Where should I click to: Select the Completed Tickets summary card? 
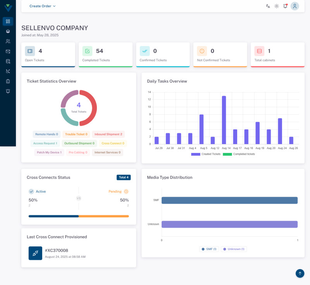point(105,54)
